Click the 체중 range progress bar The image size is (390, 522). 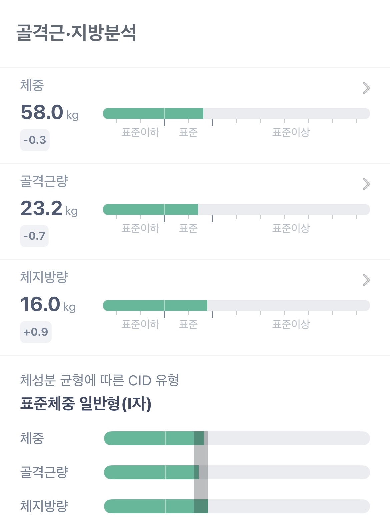pyautogui.click(x=236, y=114)
